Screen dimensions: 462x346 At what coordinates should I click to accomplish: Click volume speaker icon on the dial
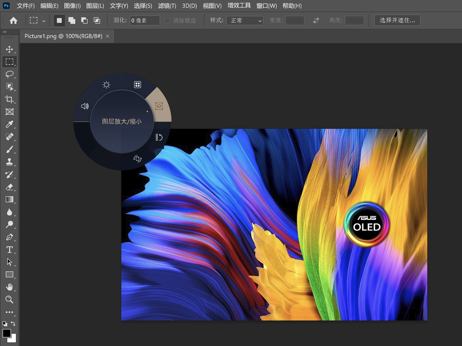[x=85, y=106]
